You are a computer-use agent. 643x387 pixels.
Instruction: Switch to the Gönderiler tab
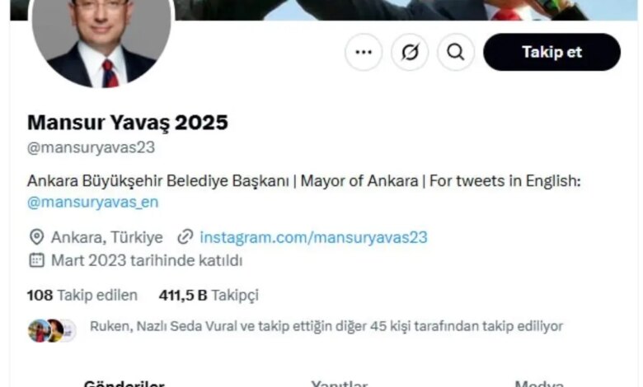124,384
